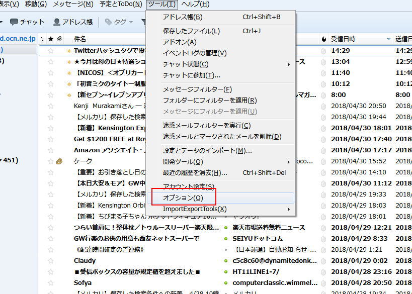
Task: Toggle junk icon on 2018/04/28 23:16 row
Action: pyautogui.click(x=324, y=272)
